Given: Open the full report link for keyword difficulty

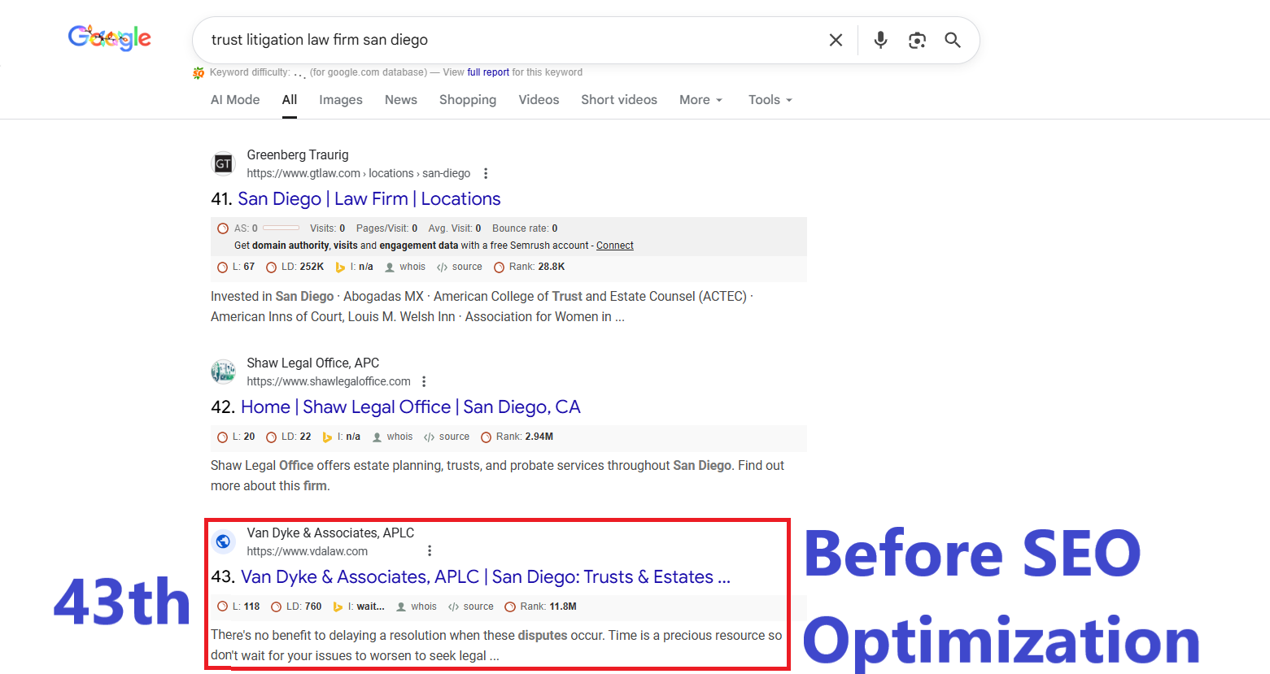Looking at the screenshot, I should tap(488, 72).
